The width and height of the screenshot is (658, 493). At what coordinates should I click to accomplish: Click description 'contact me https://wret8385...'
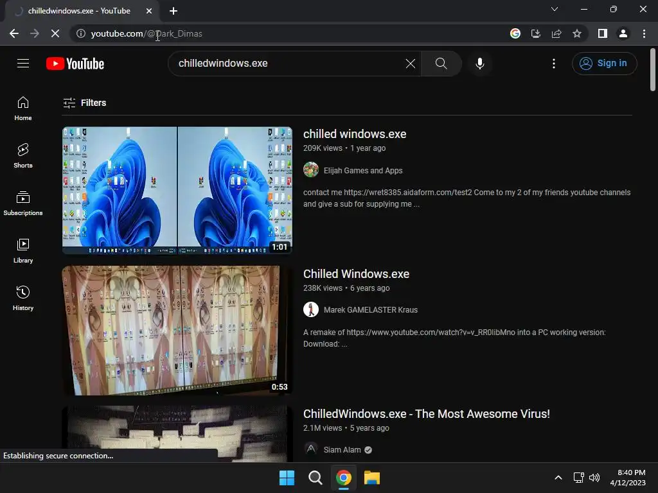(467, 198)
